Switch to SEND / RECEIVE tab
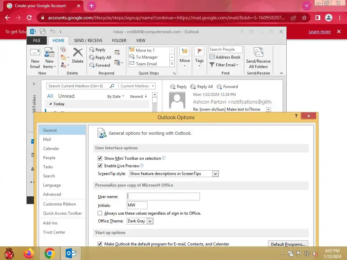This screenshot has width=347, height=260. point(88,41)
